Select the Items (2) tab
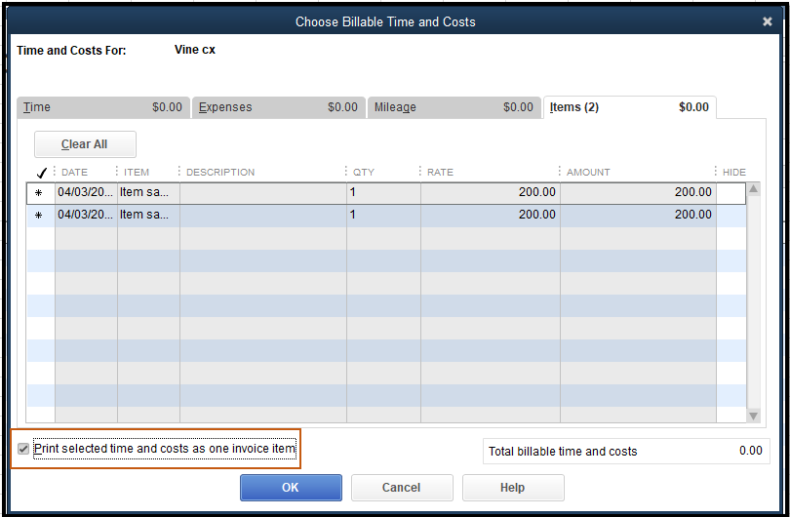Viewport: 790px width, 517px height. click(x=629, y=107)
